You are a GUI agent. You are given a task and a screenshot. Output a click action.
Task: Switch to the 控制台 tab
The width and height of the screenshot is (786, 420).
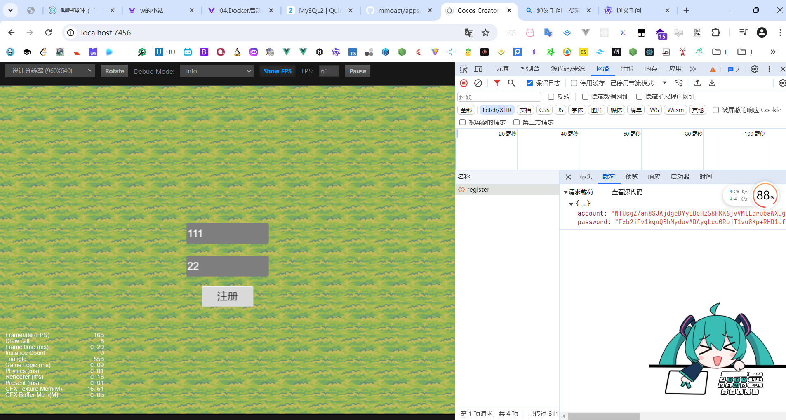530,69
